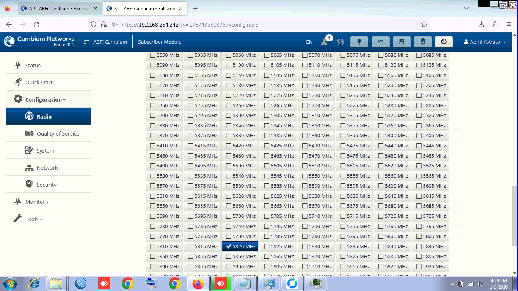This screenshot has height=291, width=518.
Task: Open the Quality of Service page
Action: coord(58,134)
